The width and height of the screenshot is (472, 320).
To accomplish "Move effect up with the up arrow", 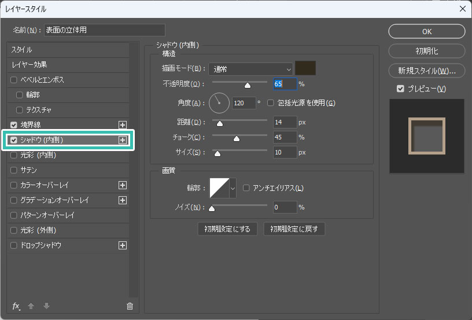I will [x=31, y=306].
